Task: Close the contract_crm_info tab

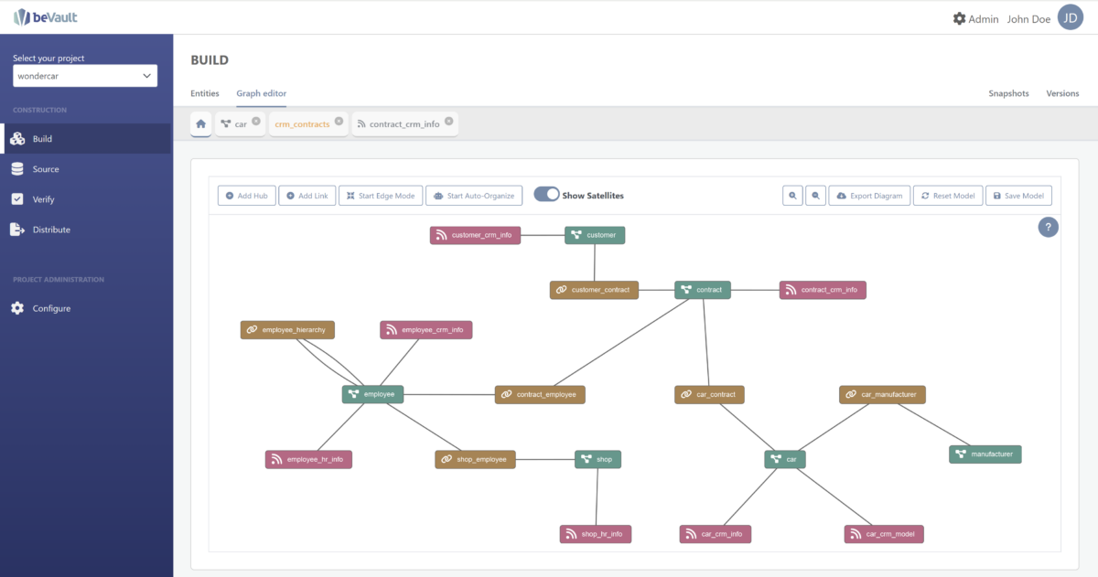Action: tap(449, 121)
